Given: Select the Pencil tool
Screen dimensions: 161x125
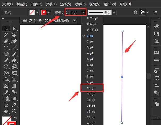Looking at the screenshot, I should pos(6,60).
